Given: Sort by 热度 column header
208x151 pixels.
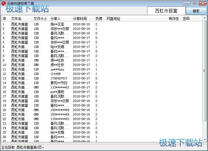Looking at the screenshot, I should tap(99, 19).
